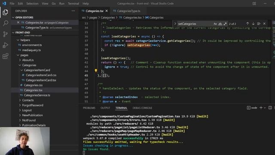This screenshot has width=275, height=155.
Task: Open the Edit menu
Action: click(x=20, y=3)
